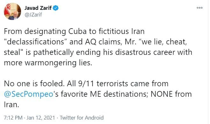Click the Jan 12, 2021 date
The image size is (210, 124).
[41, 118]
